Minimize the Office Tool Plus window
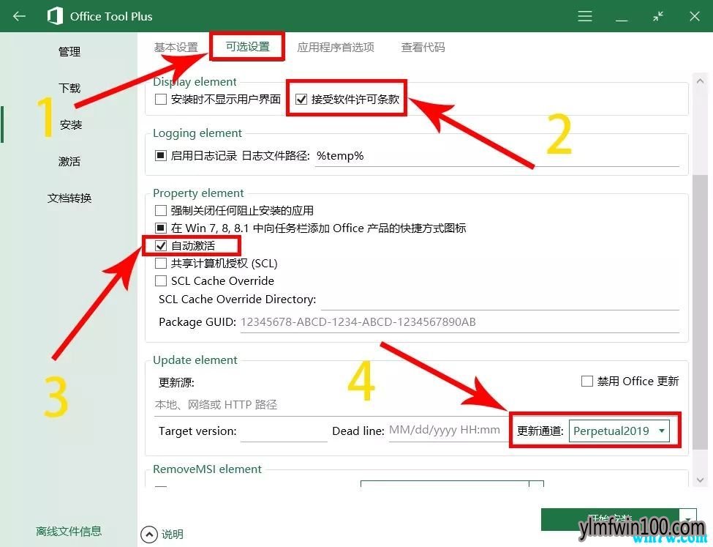 click(622, 21)
